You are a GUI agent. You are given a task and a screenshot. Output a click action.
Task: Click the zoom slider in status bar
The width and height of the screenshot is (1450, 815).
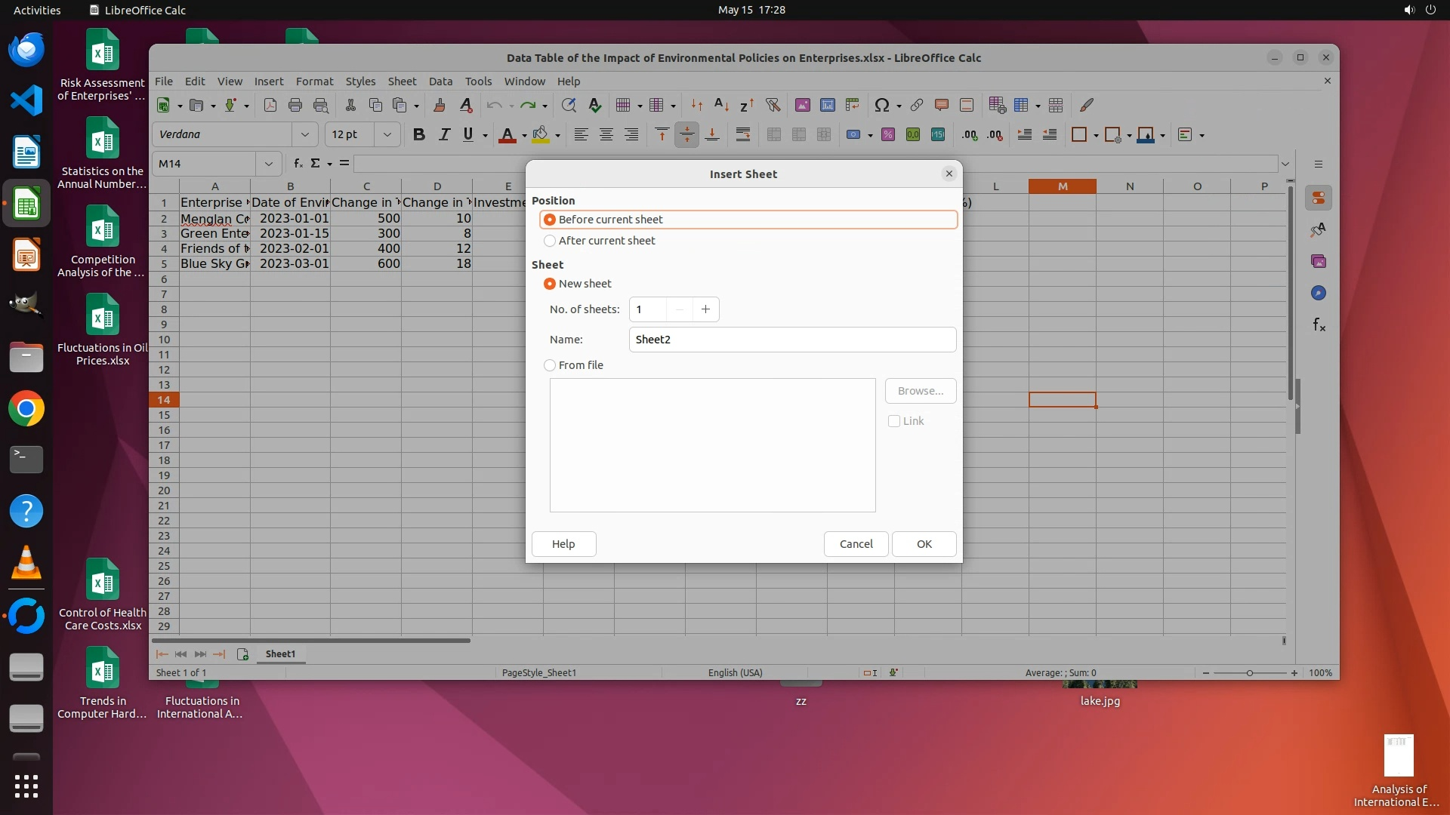pyautogui.click(x=1249, y=672)
